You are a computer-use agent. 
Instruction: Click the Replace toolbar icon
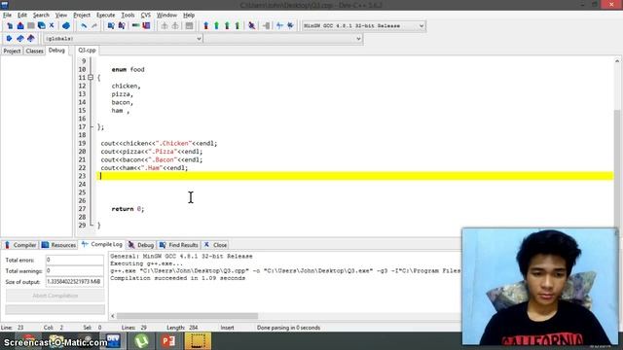(122, 26)
